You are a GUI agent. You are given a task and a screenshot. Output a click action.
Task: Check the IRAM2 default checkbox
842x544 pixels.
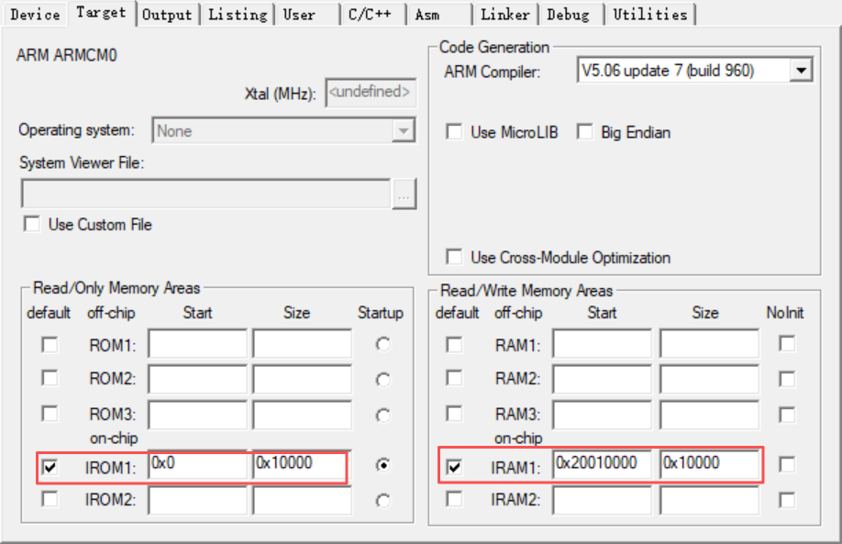click(x=454, y=499)
